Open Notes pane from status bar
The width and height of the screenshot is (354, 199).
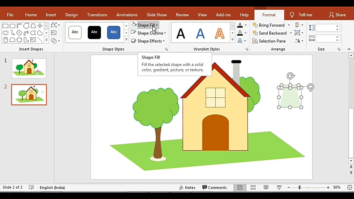188,187
